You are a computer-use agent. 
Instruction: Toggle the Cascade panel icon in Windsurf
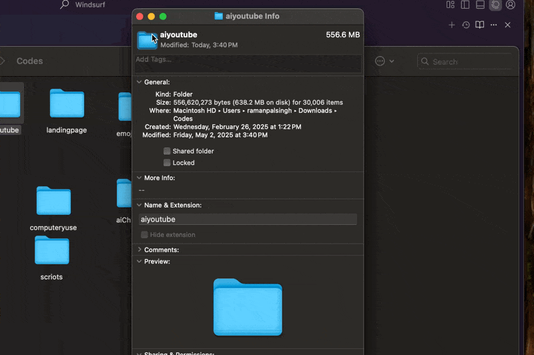[495, 5]
